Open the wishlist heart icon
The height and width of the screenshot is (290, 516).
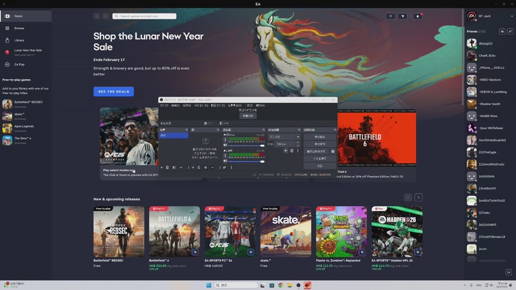coord(391,16)
